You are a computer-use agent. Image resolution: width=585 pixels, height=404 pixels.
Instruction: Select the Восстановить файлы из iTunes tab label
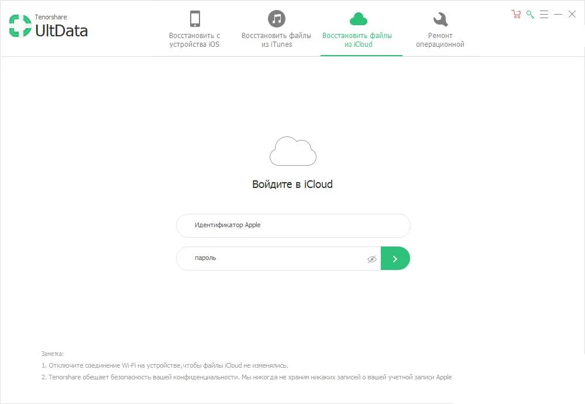pyautogui.click(x=276, y=40)
